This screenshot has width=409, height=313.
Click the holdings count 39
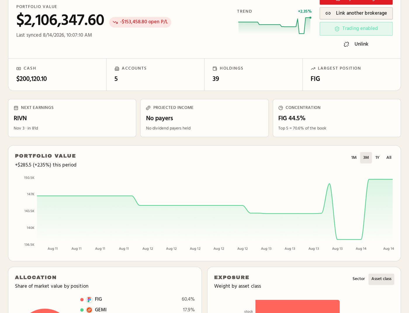(216, 79)
